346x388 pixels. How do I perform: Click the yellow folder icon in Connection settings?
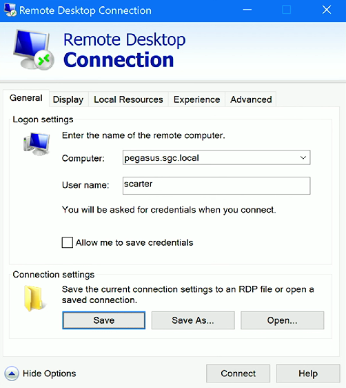pyautogui.click(x=34, y=298)
